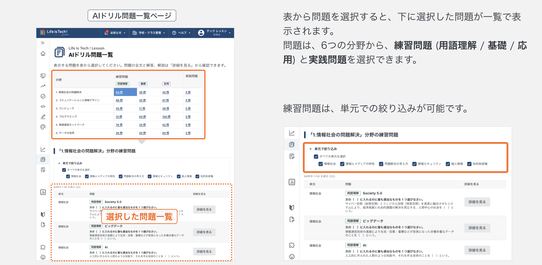This screenshot has width=542, height=265.
Task: Select drill-list icon in right screenshot sidebar
Action: tap(292, 145)
